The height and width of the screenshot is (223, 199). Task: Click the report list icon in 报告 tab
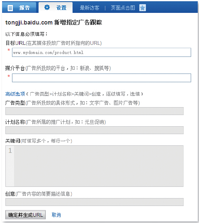(x=10, y=8)
